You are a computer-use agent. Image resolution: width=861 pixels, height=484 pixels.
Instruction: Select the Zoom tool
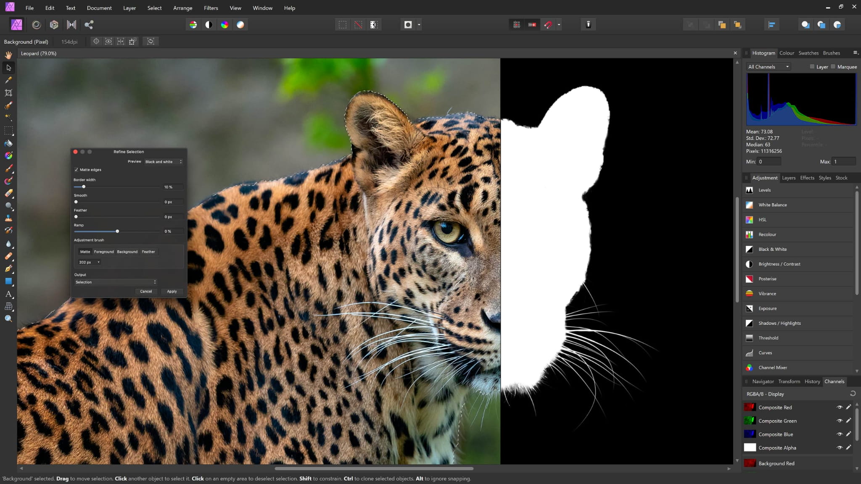pyautogui.click(x=8, y=318)
